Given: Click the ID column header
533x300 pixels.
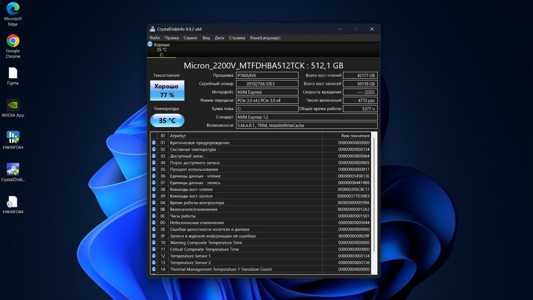Looking at the screenshot, I should (163, 135).
